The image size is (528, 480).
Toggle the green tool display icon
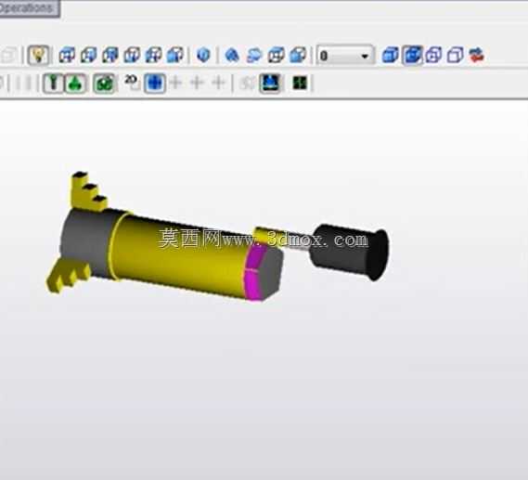[53, 83]
